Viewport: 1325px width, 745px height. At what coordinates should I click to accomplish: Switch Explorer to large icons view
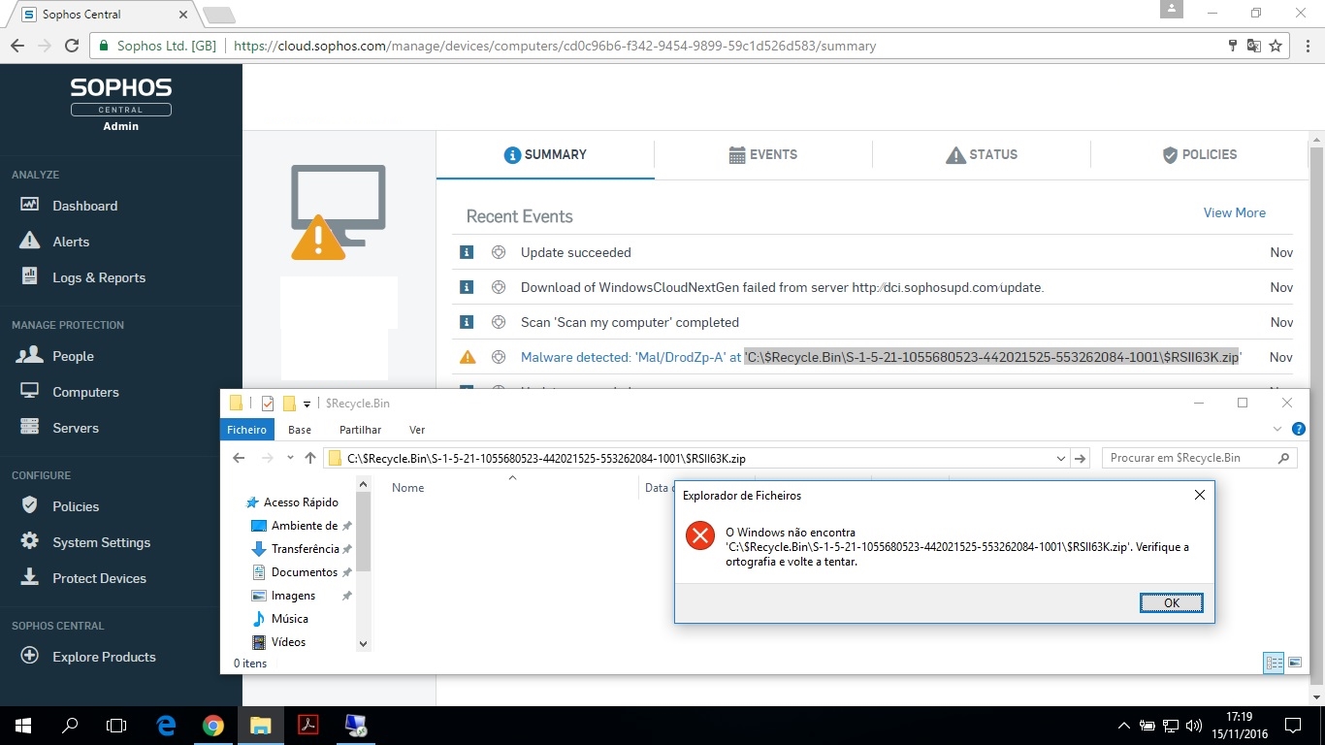[x=1295, y=663]
